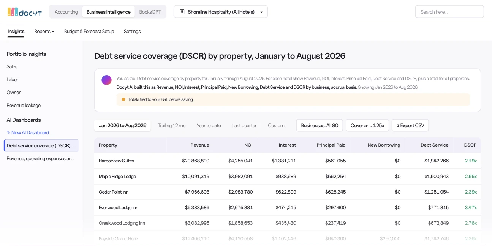
Task: Switch to the Accounting tab
Action: (x=66, y=12)
